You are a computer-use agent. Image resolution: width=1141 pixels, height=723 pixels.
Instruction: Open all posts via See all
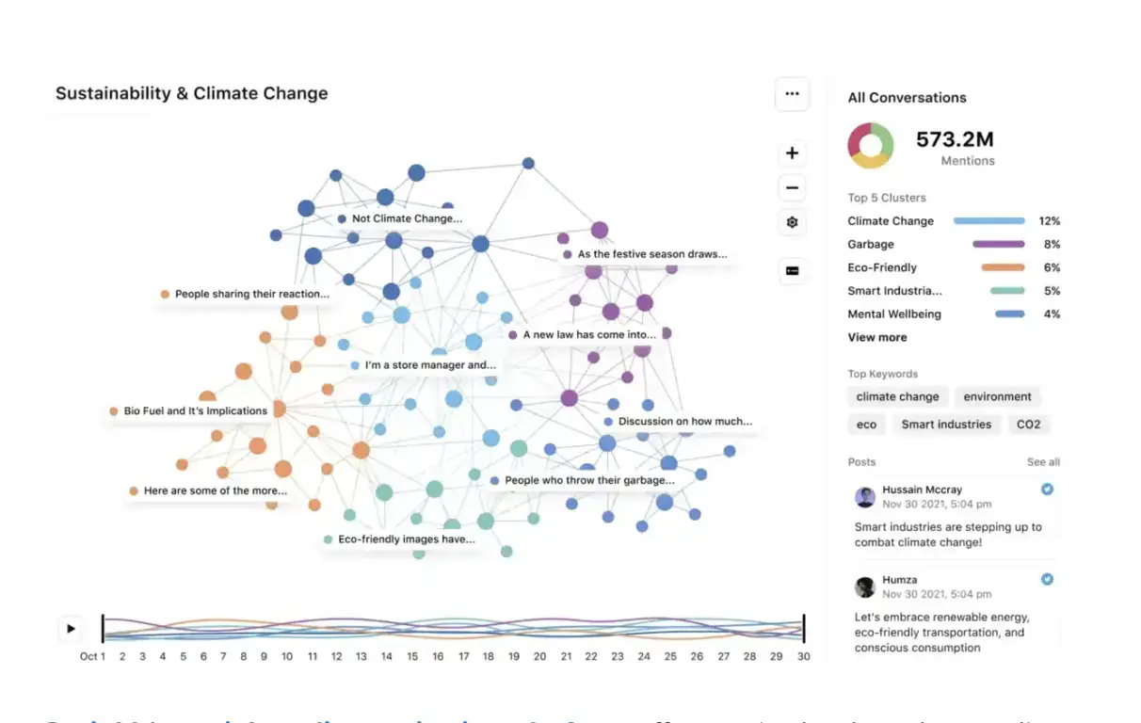tap(1043, 462)
